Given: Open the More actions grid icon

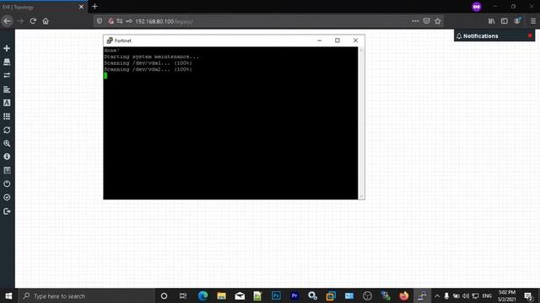Looking at the screenshot, I should (7, 116).
